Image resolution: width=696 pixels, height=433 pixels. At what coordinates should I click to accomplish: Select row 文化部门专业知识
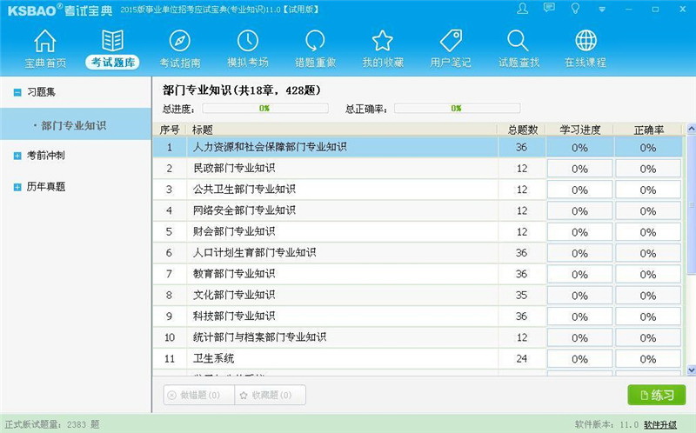point(418,295)
